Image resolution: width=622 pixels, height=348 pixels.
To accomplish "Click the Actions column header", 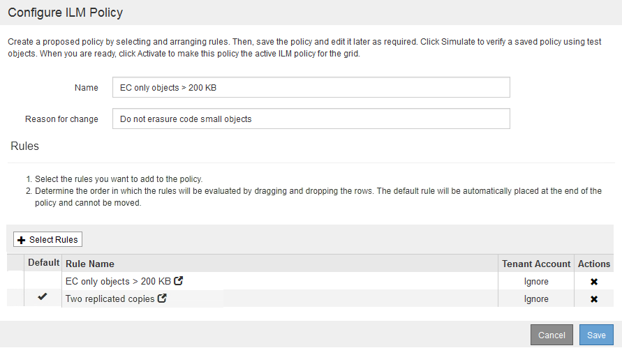I will [x=594, y=264].
